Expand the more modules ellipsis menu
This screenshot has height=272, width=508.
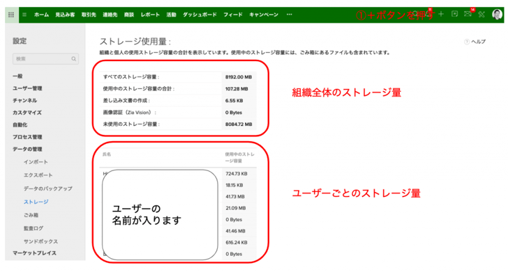pos(290,15)
